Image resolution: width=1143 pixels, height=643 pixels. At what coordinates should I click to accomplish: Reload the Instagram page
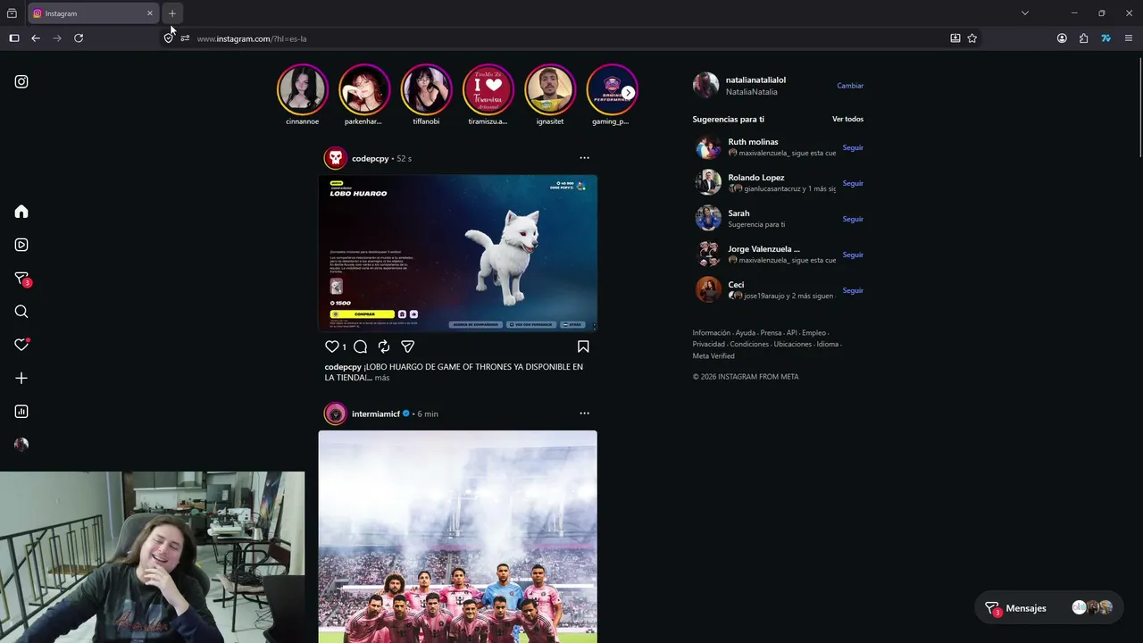tap(79, 38)
